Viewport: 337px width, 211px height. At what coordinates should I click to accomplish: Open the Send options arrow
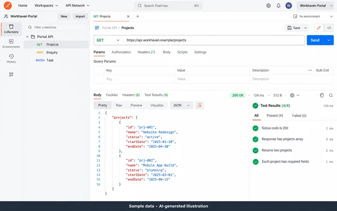click(329, 40)
